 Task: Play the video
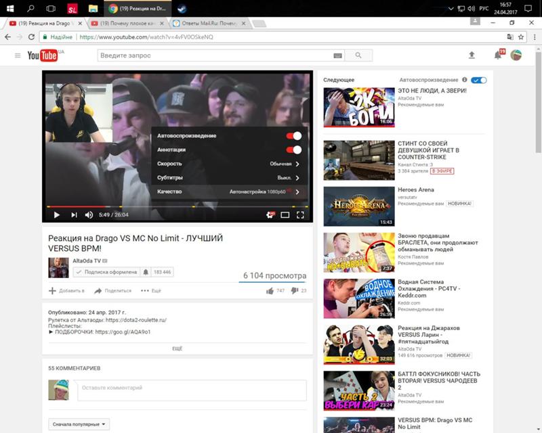[x=57, y=214]
